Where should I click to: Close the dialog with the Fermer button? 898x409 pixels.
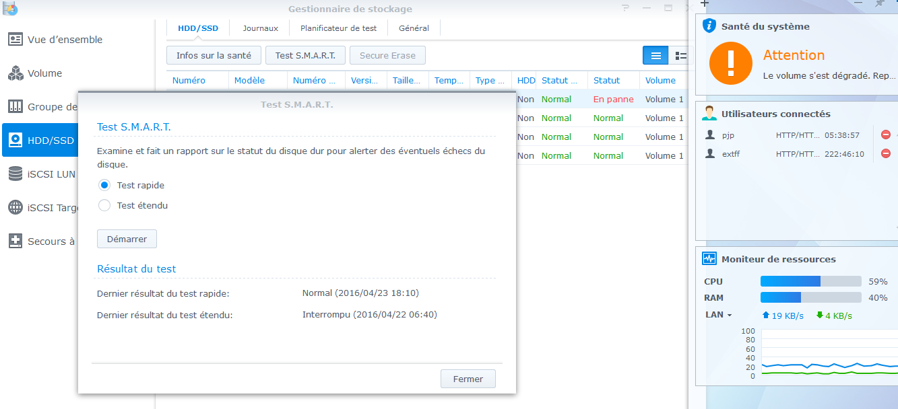468,379
